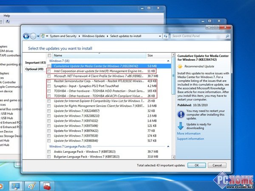Viewport: 255px width, 191px height.
Task: Click the Back navigation arrow button
Action: [26, 36]
